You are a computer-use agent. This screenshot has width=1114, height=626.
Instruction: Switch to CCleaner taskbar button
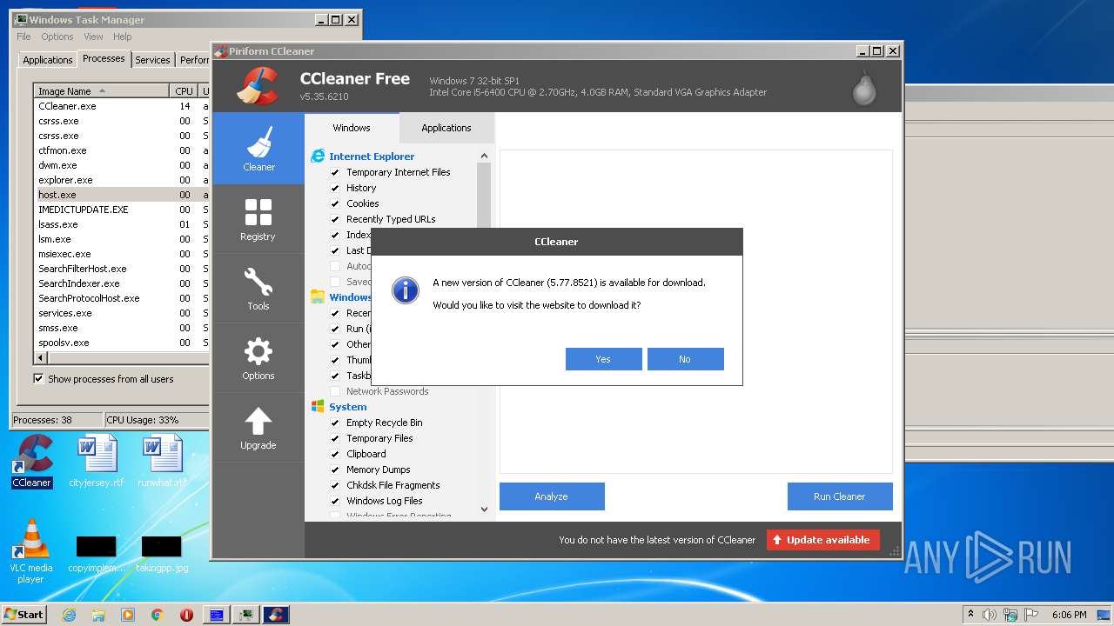pyautogui.click(x=276, y=615)
